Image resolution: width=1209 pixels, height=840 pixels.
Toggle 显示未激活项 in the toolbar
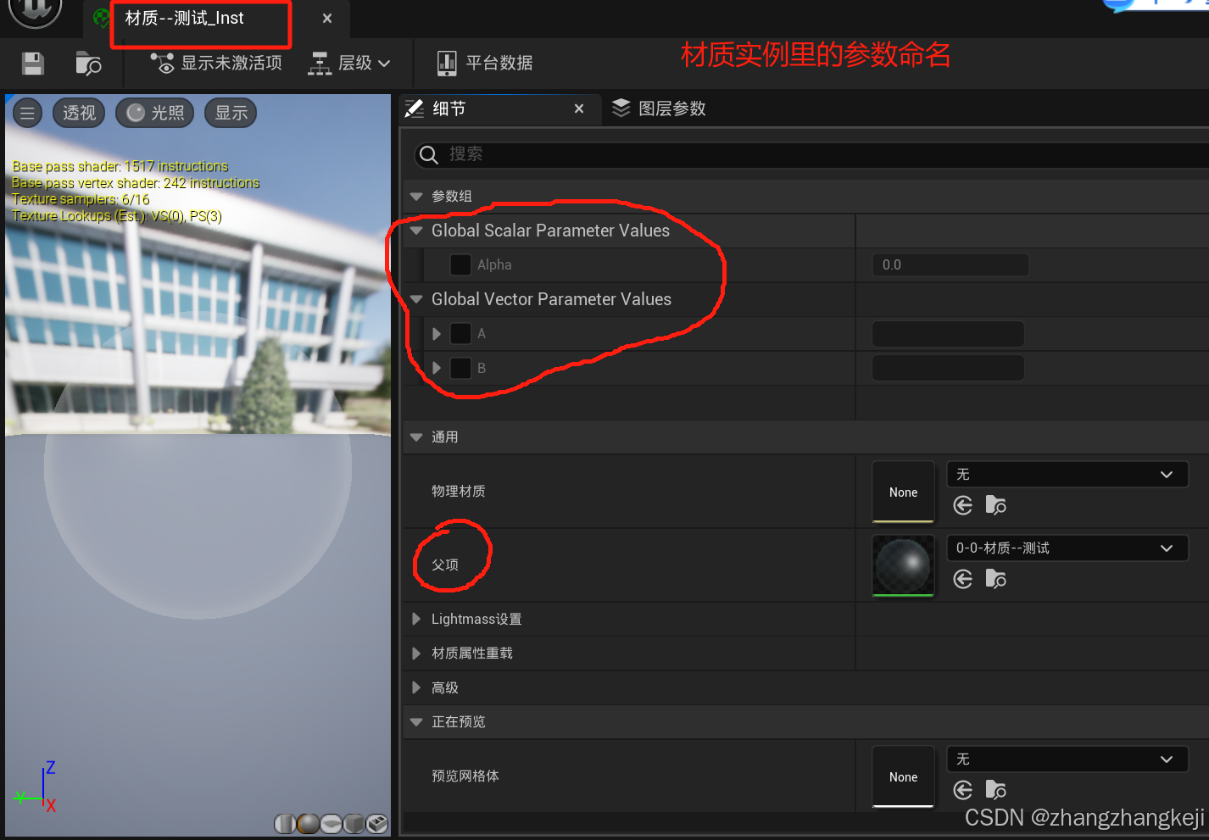click(216, 63)
